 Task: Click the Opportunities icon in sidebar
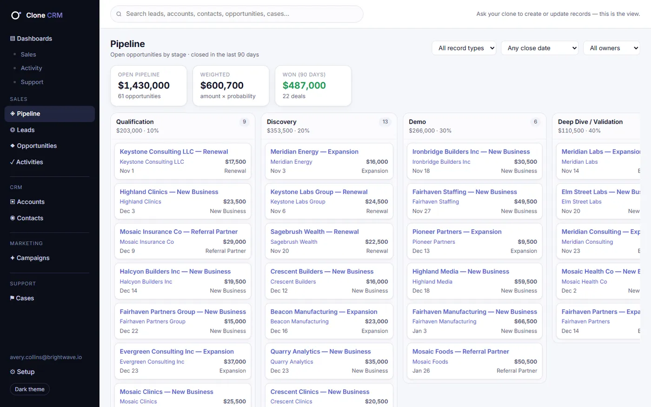coord(13,146)
